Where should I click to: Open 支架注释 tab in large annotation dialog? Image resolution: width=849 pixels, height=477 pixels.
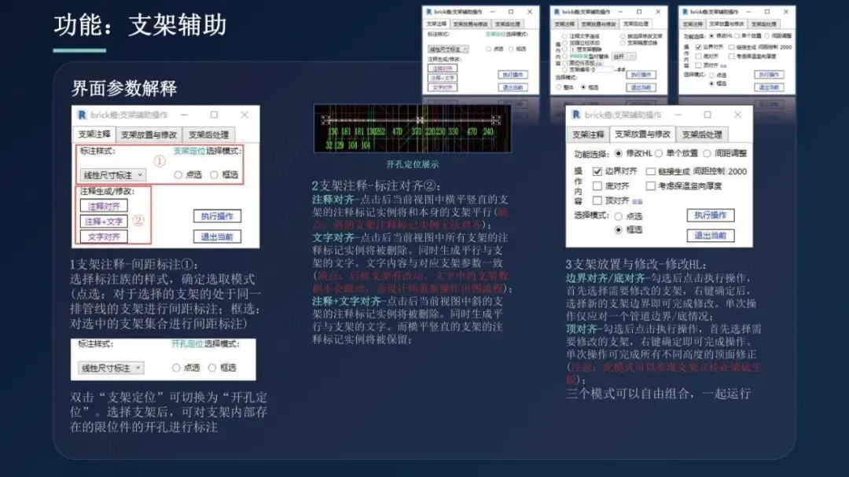pyautogui.click(x=94, y=134)
